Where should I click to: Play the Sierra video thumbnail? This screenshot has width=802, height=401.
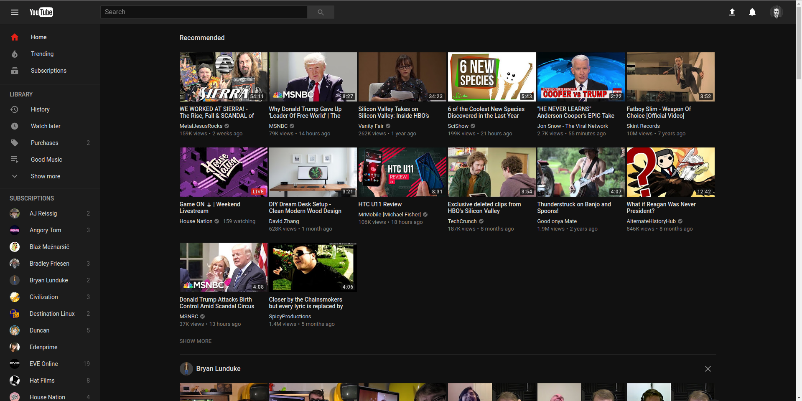click(x=224, y=77)
